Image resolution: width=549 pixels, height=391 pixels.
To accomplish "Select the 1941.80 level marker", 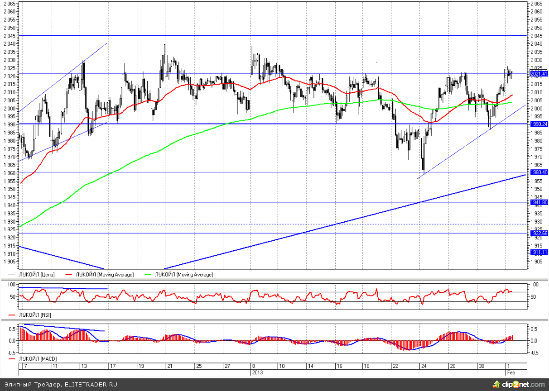I will pyautogui.click(x=539, y=202).
